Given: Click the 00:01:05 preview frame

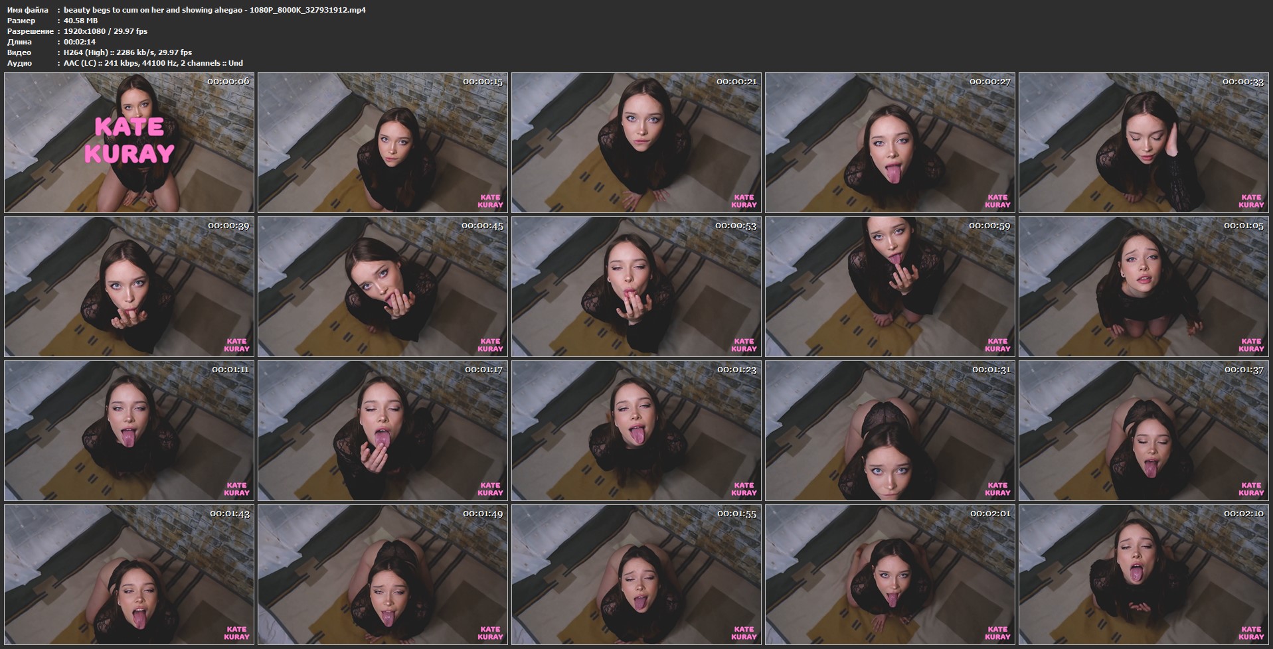Looking at the screenshot, I should pyautogui.click(x=1144, y=287).
